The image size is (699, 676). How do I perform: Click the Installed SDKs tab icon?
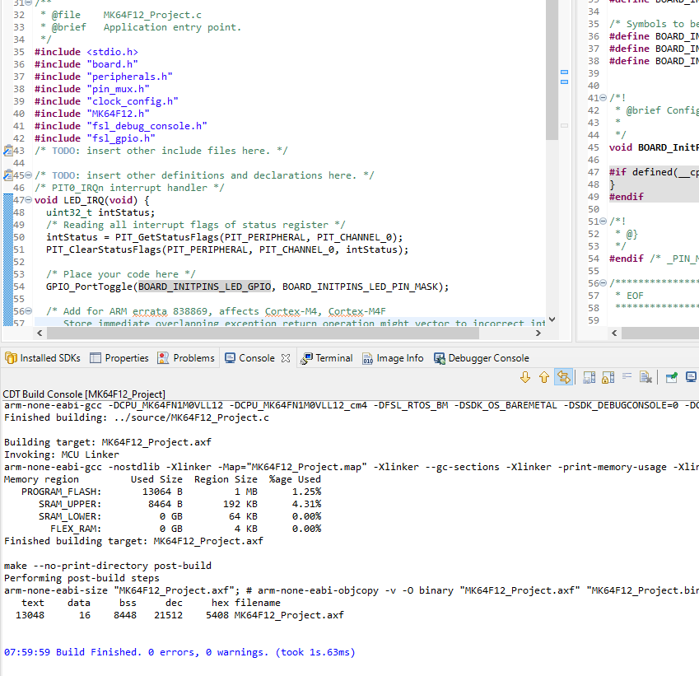(11, 358)
